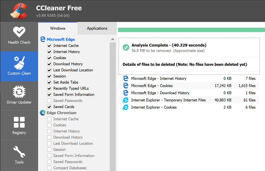Uncheck Microsoft Edge Session checkbox
The image size is (265, 171).
pos(49,76)
